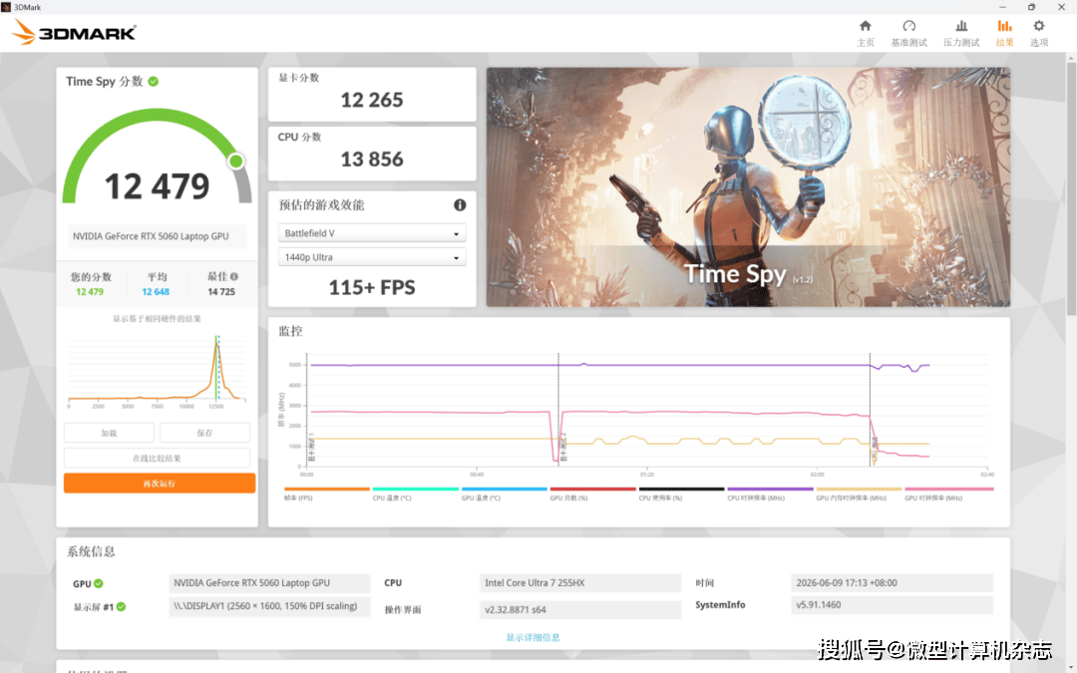
Task: Click the 加载 load button
Action: [x=109, y=433]
